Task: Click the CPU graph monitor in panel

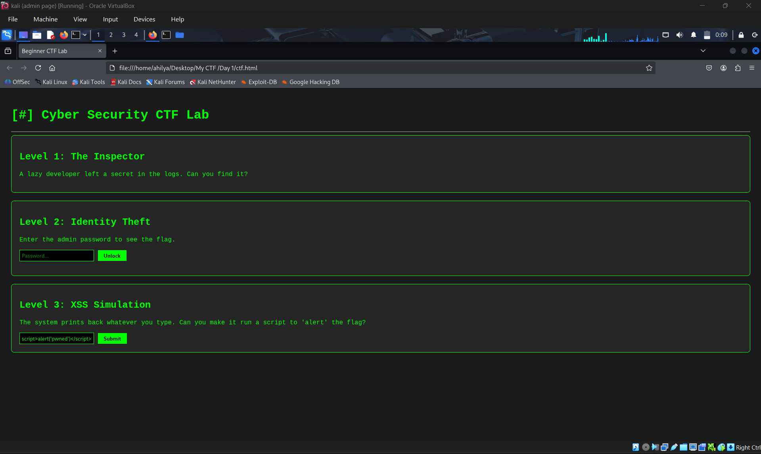Action: pos(621,37)
